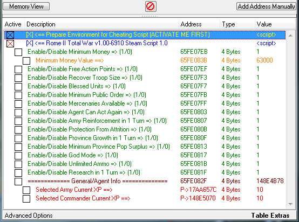
Task: Deactivate Rome II Total War Steam Script checkbox
Action: [10, 44]
